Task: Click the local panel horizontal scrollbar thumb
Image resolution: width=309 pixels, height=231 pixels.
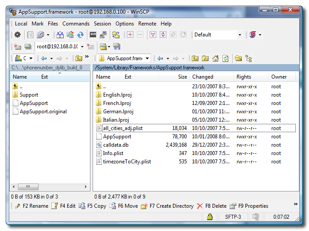Action: (28, 187)
